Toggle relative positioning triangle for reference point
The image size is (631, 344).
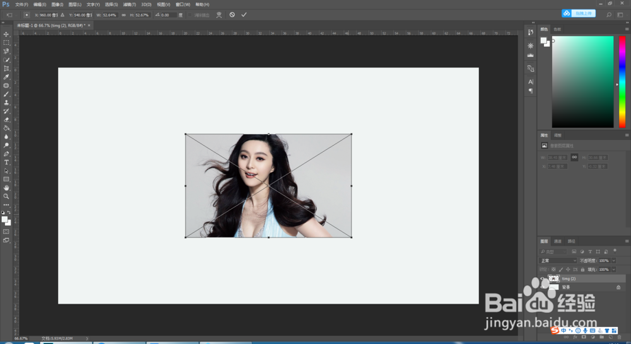pos(62,15)
